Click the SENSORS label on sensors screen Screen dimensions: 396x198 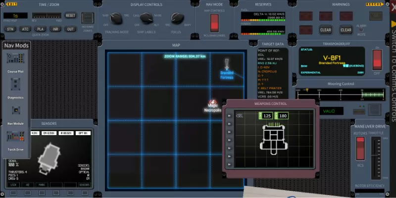pyautogui.click(x=84, y=185)
